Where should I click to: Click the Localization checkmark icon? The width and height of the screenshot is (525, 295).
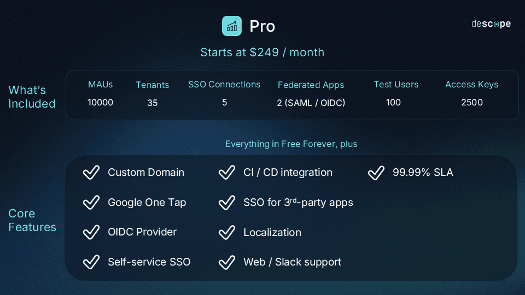(x=226, y=232)
